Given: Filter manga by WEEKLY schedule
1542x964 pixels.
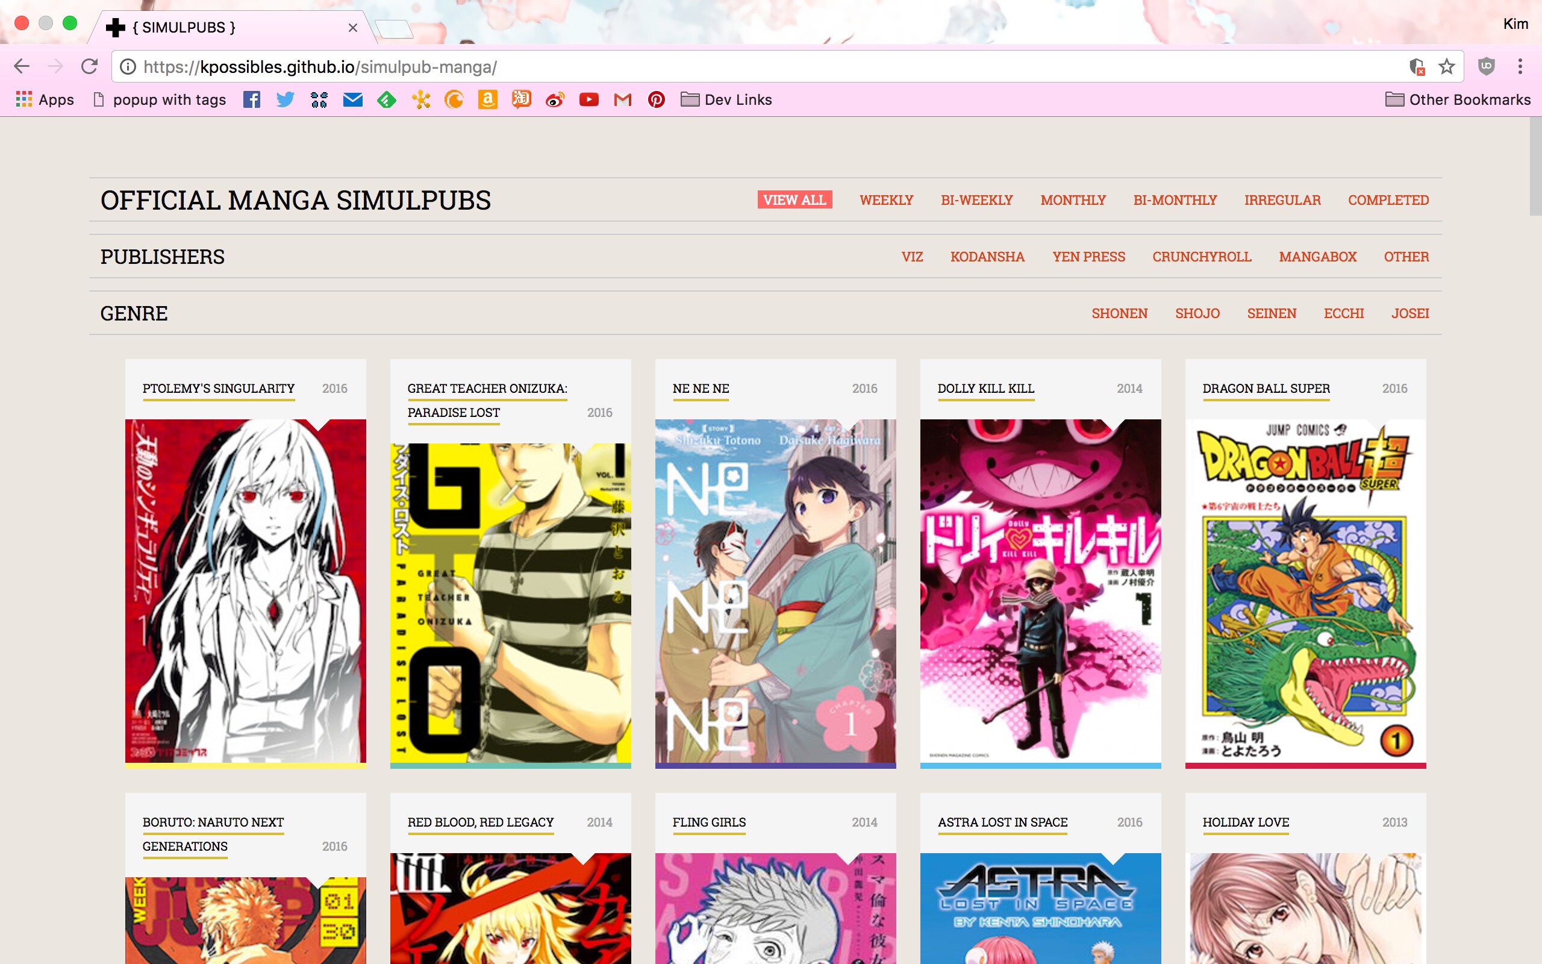Looking at the screenshot, I should point(886,199).
